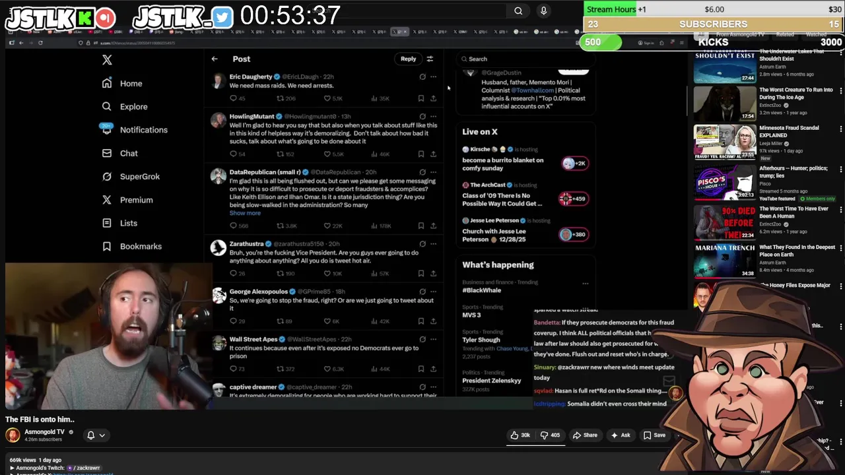Open more options on Wall Street Apes' post
845x475 pixels.
point(433,339)
